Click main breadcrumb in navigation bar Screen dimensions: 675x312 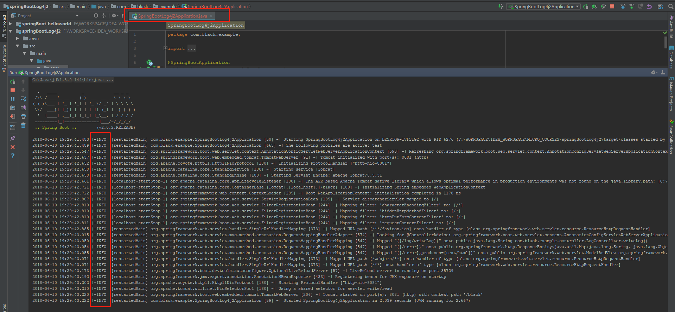tap(79, 6)
